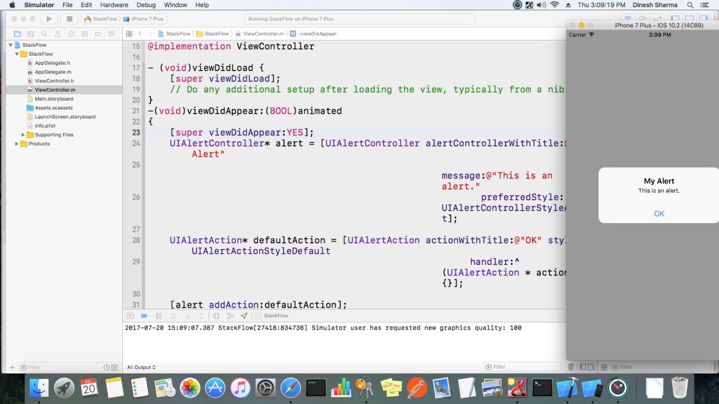Hide the debug area toggle icon
Screen dimensions: 719x404
point(130,315)
